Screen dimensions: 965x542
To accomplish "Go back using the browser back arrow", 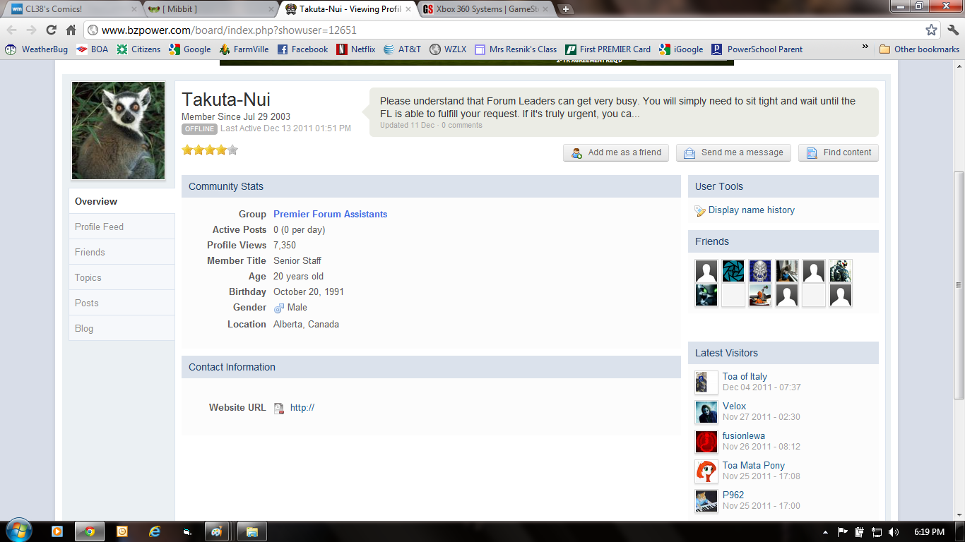I will tap(12, 30).
